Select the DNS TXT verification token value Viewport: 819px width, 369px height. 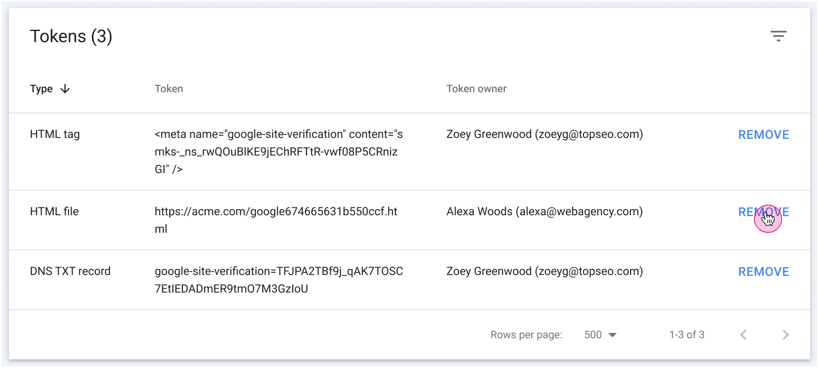(279, 280)
